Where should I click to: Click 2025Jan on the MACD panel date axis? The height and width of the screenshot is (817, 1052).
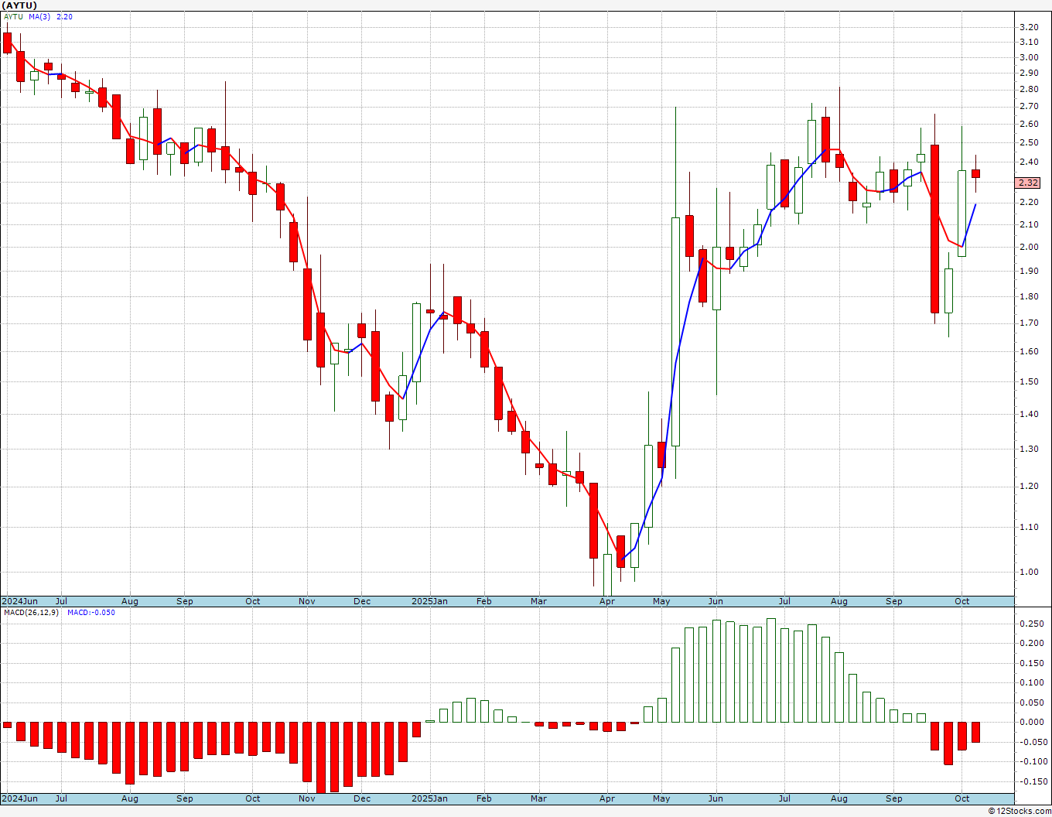click(429, 798)
